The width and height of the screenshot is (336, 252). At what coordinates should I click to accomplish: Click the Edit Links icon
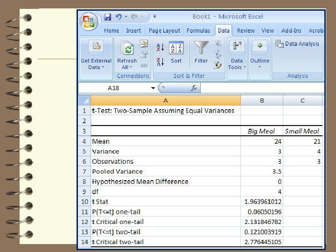144,65
